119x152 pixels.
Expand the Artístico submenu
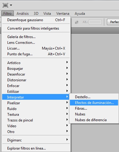pyautogui.click(x=36, y=63)
